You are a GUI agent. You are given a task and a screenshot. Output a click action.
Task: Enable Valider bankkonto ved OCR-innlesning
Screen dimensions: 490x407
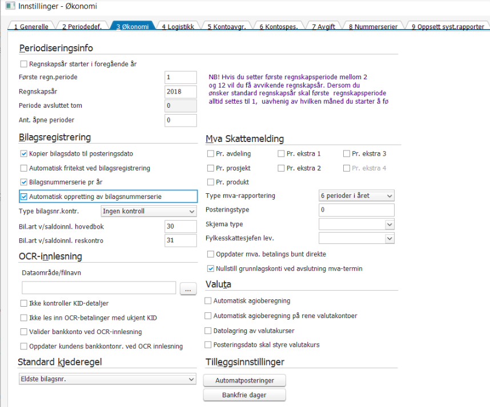pyautogui.click(x=24, y=332)
